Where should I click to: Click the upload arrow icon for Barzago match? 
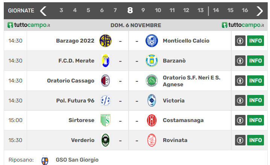(240, 41)
